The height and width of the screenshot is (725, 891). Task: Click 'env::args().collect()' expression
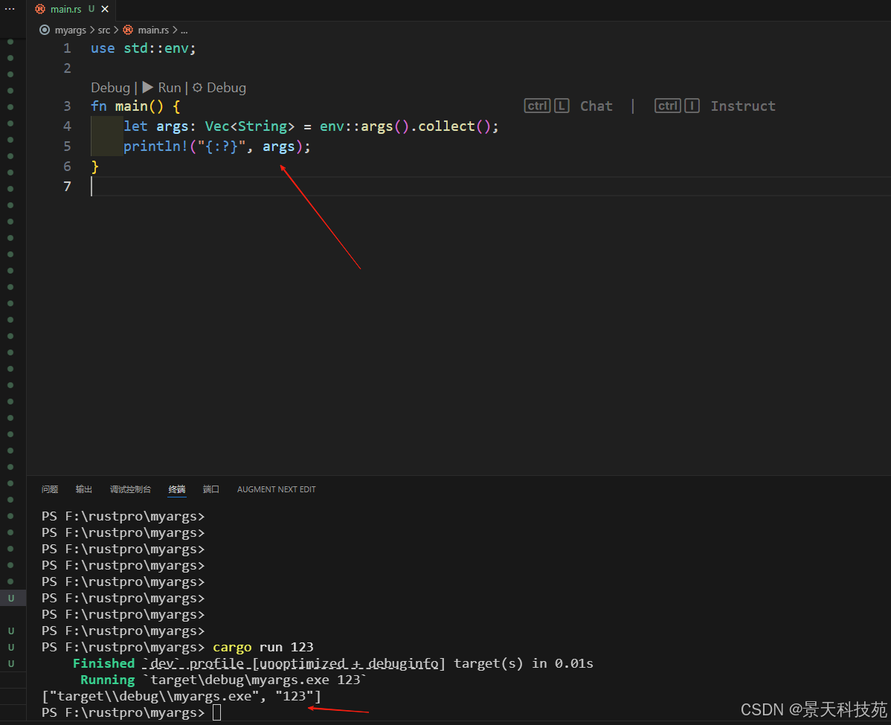pos(405,126)
